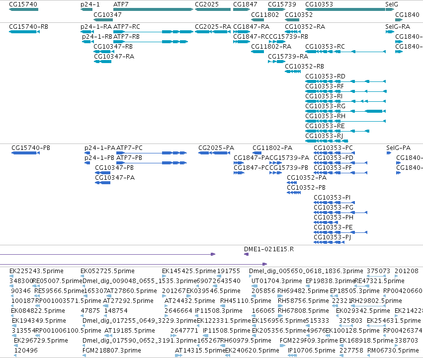Click transcript CG10353-RI
Viewport: 423px width, 358px height.
345,101
